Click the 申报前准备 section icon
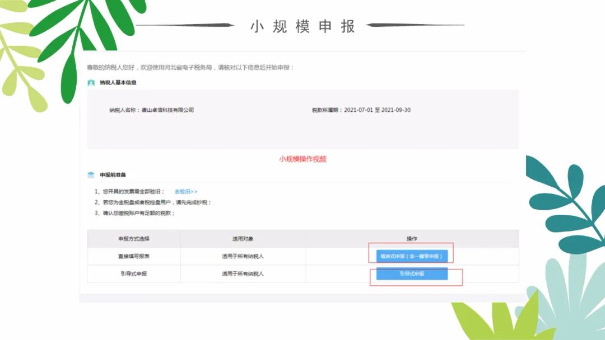Screen dimensions: 605x340 [x=91, y=175]
